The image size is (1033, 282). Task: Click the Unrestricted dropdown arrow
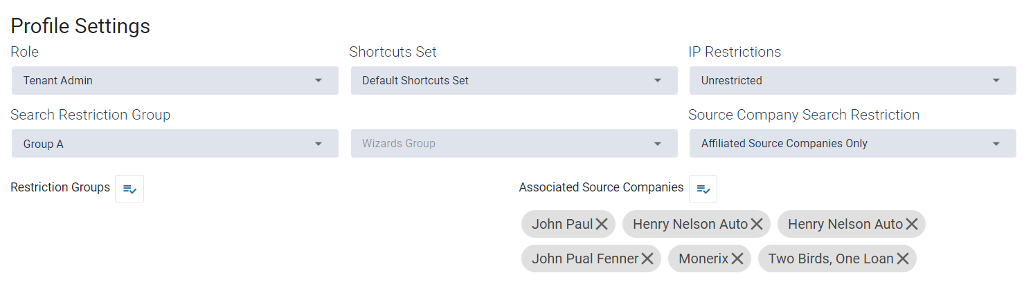tap(996, 80)
